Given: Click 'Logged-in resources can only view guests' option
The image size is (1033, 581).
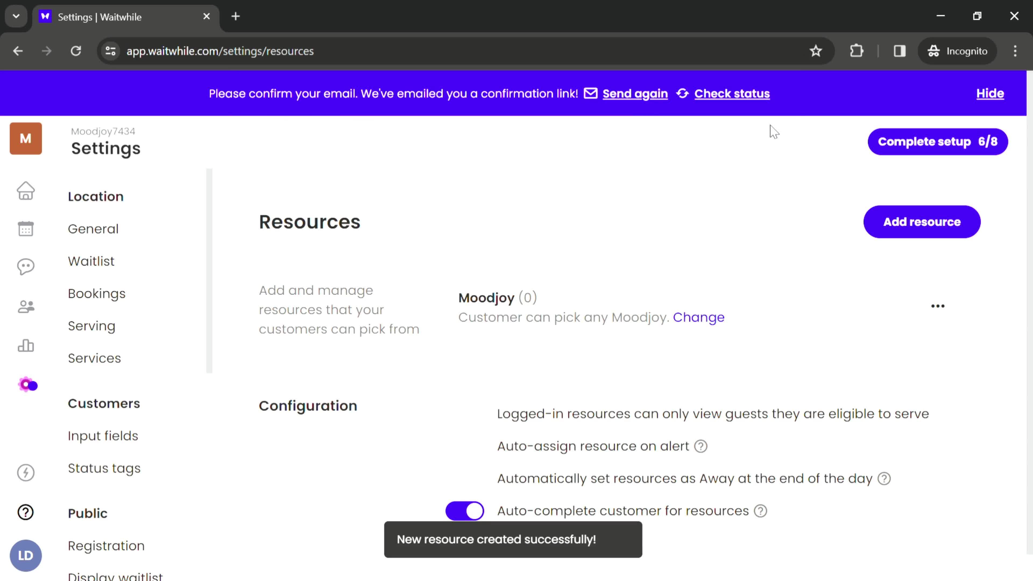Looking at the screenshot, I should 713,414.
